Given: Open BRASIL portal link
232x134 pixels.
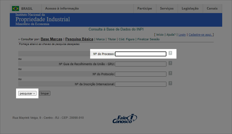Looking at the screenshot, I should click(x=27, y=9).
